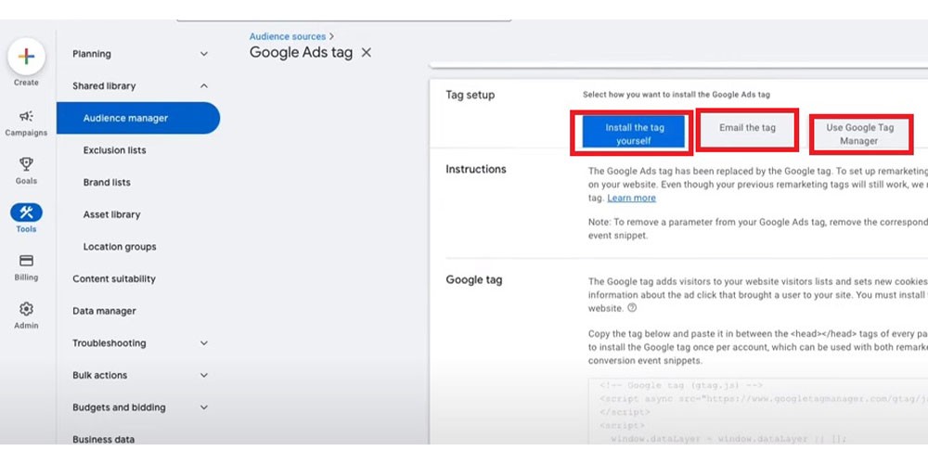Open Exclusion lists
Screen dimensions: 928x464
click(115, 150)
